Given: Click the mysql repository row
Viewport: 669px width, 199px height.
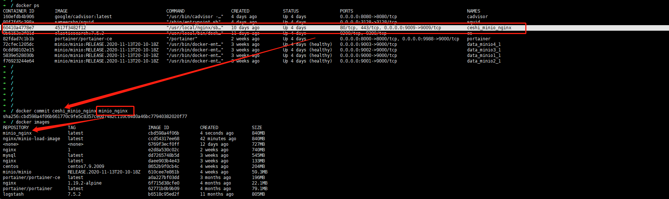Looking at the screenshot, I should (x=134, y=155).
